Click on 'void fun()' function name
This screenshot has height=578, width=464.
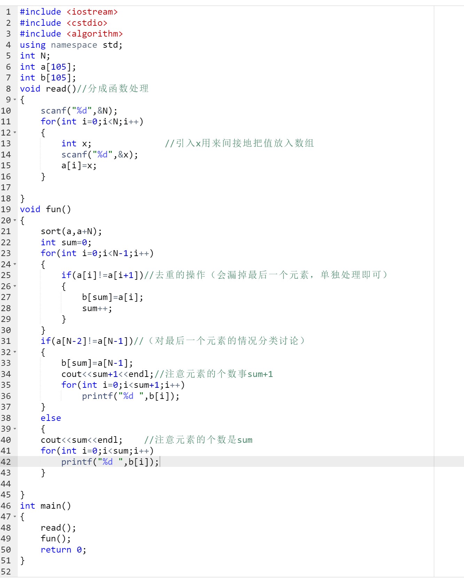45,209
